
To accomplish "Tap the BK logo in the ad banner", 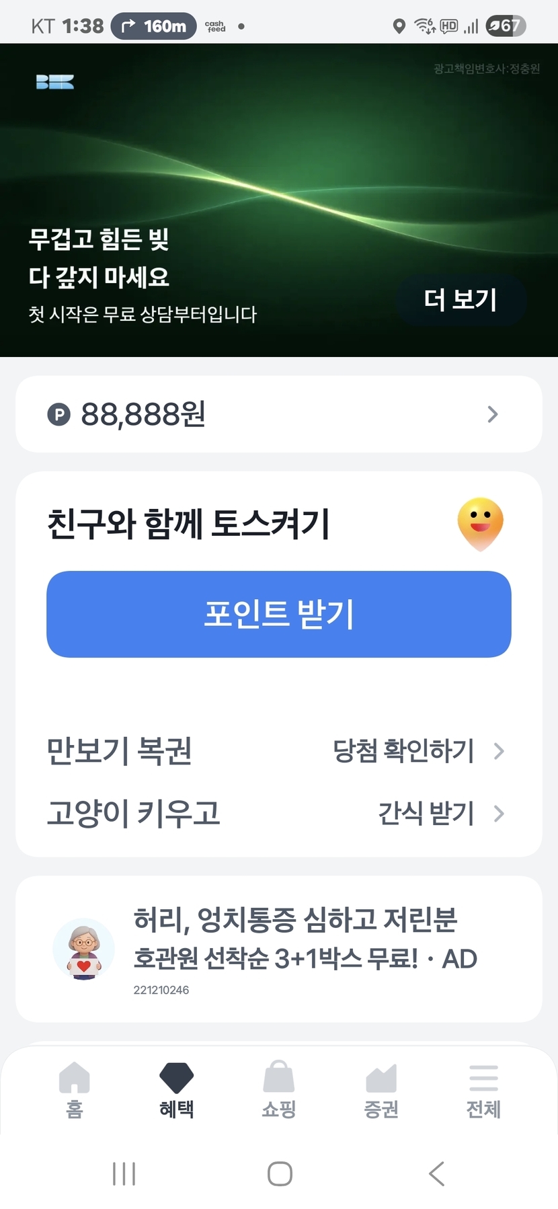I will coord(55,82).
